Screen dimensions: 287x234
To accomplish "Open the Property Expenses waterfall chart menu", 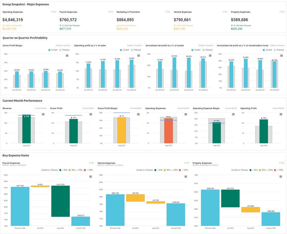I will point(281,177).
